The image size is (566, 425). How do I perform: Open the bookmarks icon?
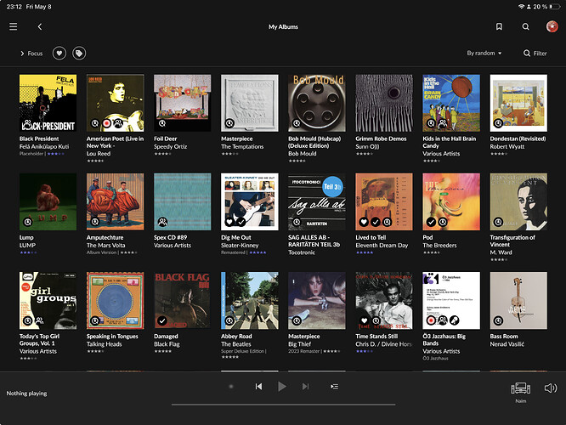[x=499, y=26]
